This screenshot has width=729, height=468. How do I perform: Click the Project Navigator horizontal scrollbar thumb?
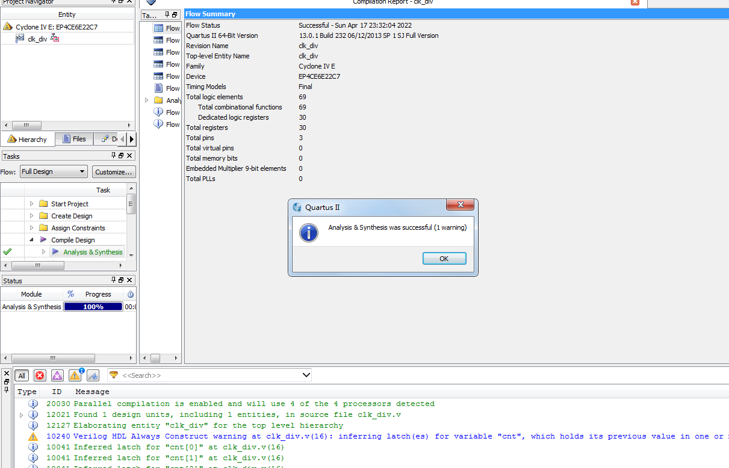26,125
